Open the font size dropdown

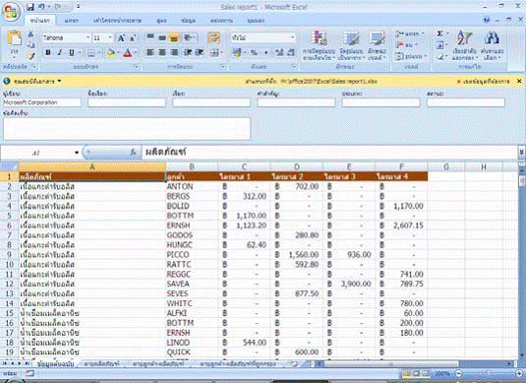110,37
